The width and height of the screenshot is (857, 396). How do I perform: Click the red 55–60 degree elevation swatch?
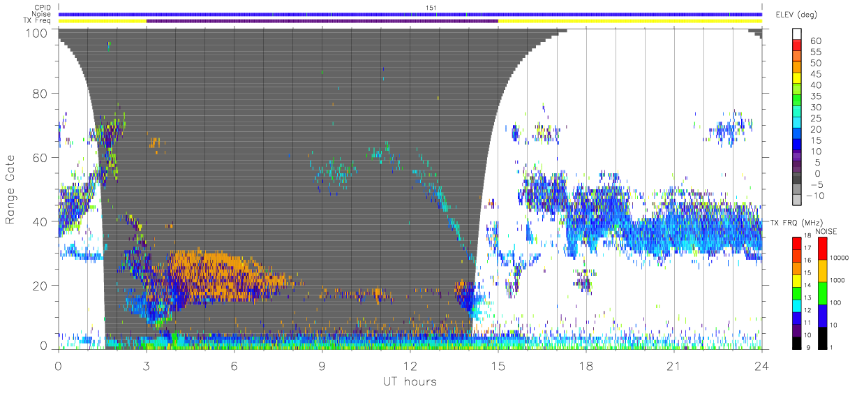point(796,46)
